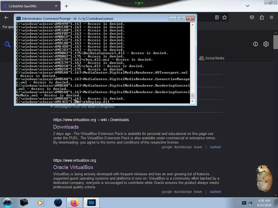The width and height of the screenshot is (278, 208).
Task: Select the CollabNet SearXNG tab
Action: coord(30,6)
